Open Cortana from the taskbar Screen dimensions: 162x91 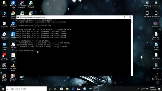pyautogui.click(x=50, y=89)
